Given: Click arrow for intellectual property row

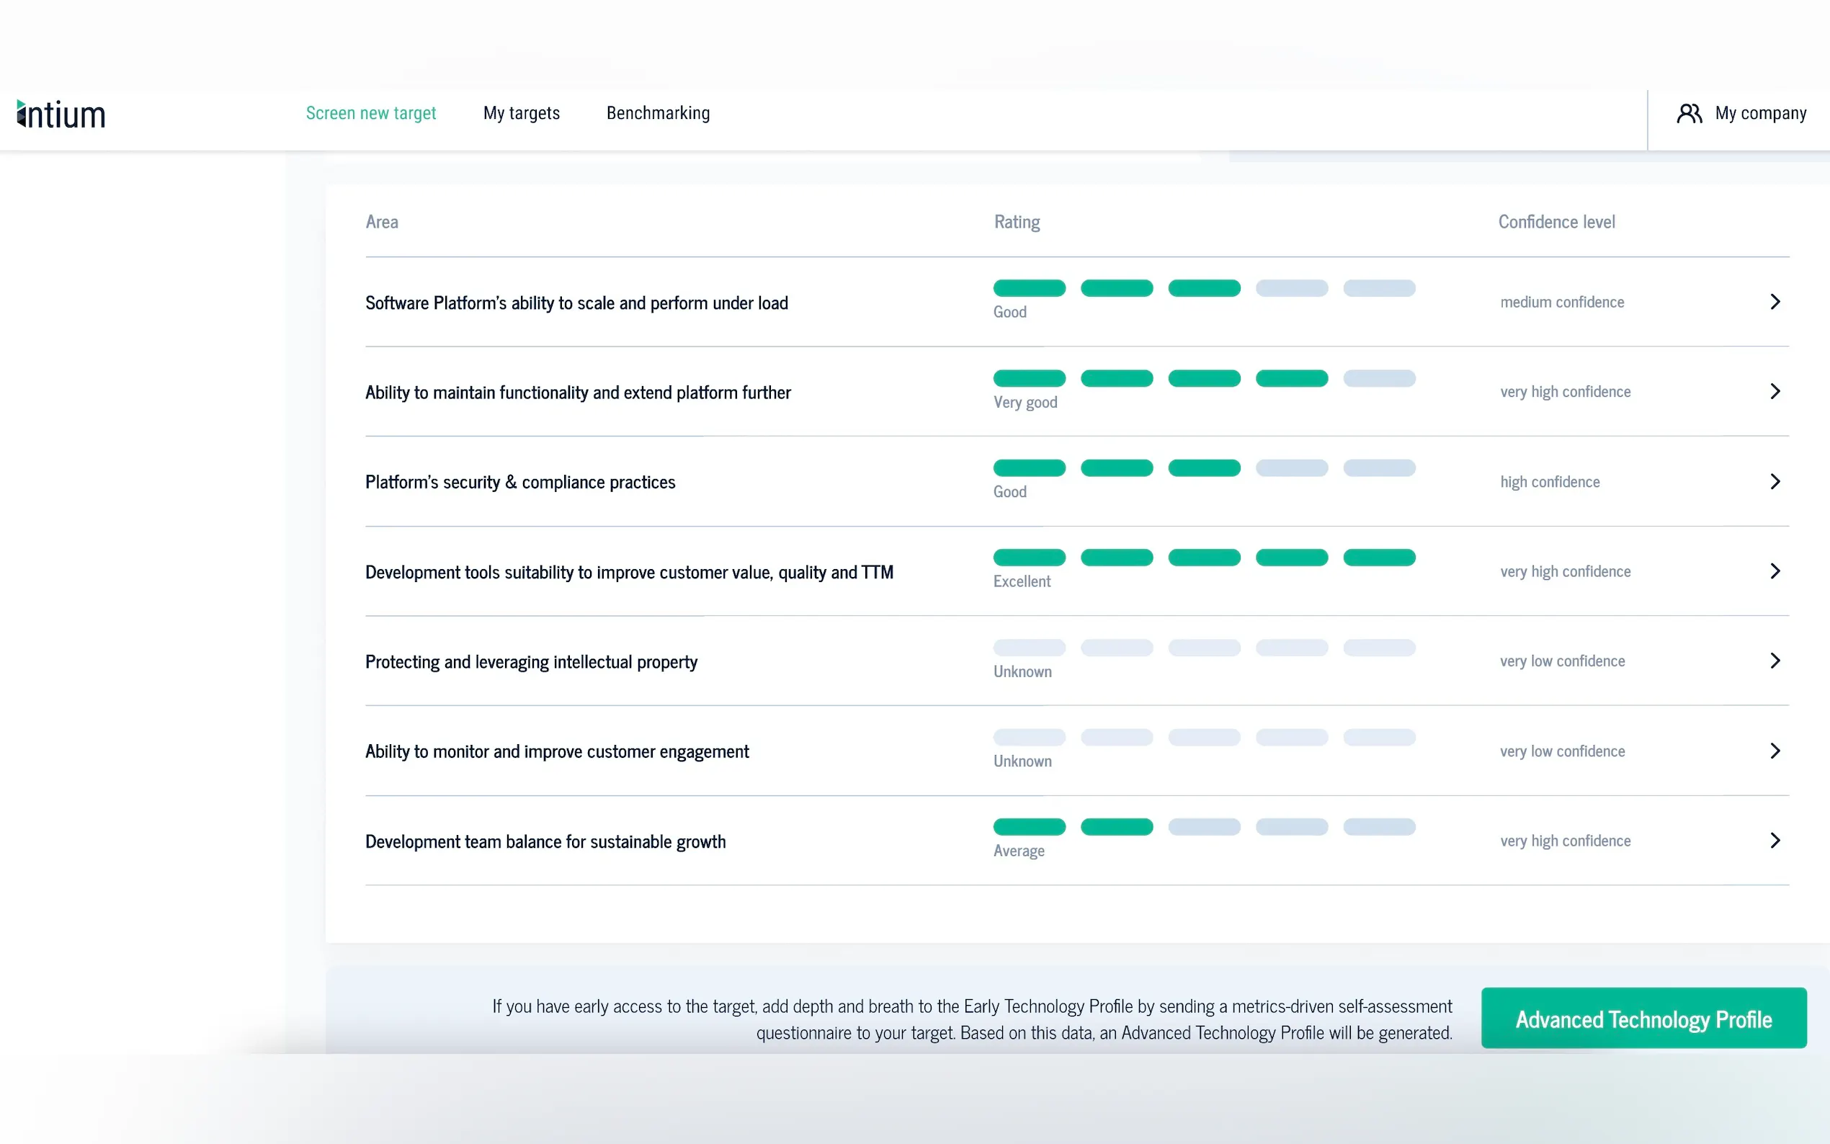Looking at the screenshot, I should coord(1775,661).
